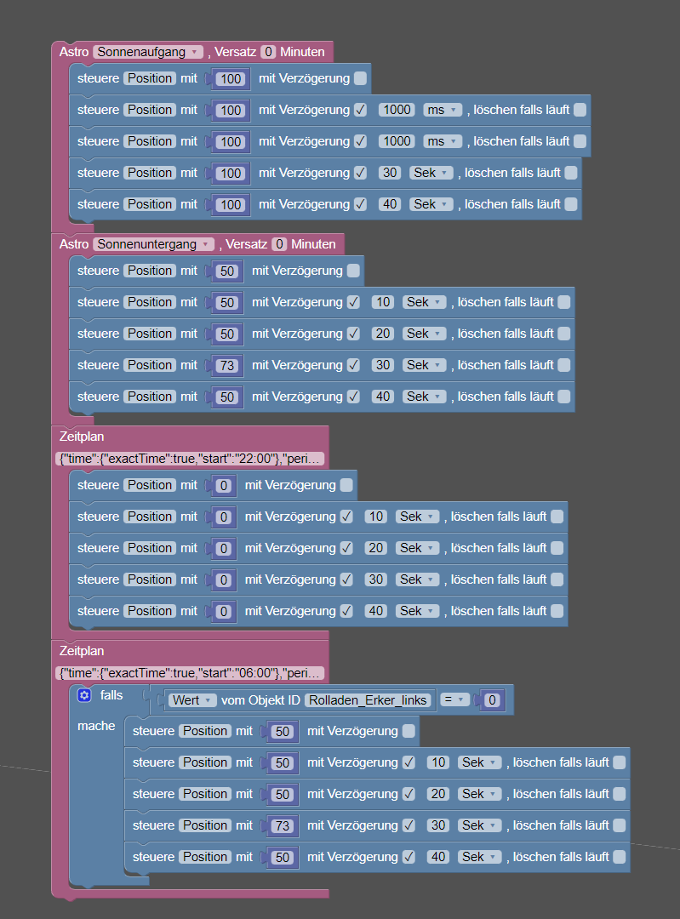Uncheck mit Verzögerung on the Sonnenaufgang 40 Sek row

tap(361, 204)
